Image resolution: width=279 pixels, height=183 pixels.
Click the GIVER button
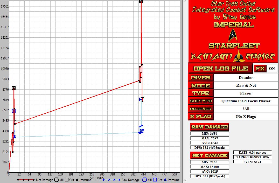pyautogui.click(x=200, y=78)
